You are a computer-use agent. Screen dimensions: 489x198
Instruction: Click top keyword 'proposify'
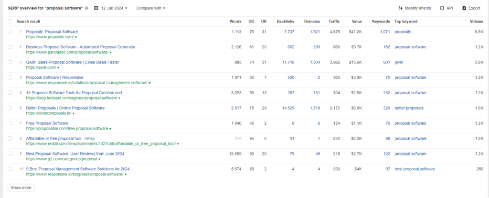[403, 32]
